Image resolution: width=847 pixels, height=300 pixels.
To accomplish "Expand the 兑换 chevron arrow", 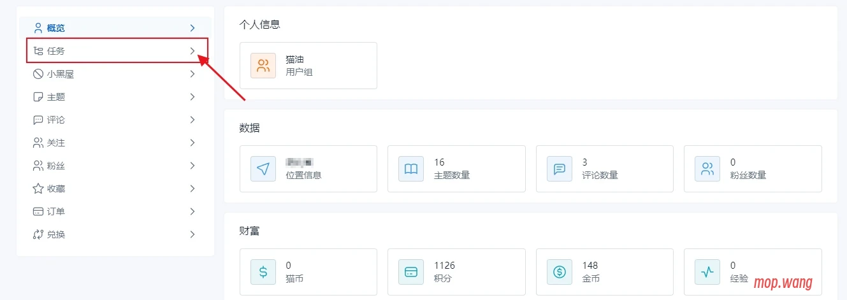I will tap(192, 234).
